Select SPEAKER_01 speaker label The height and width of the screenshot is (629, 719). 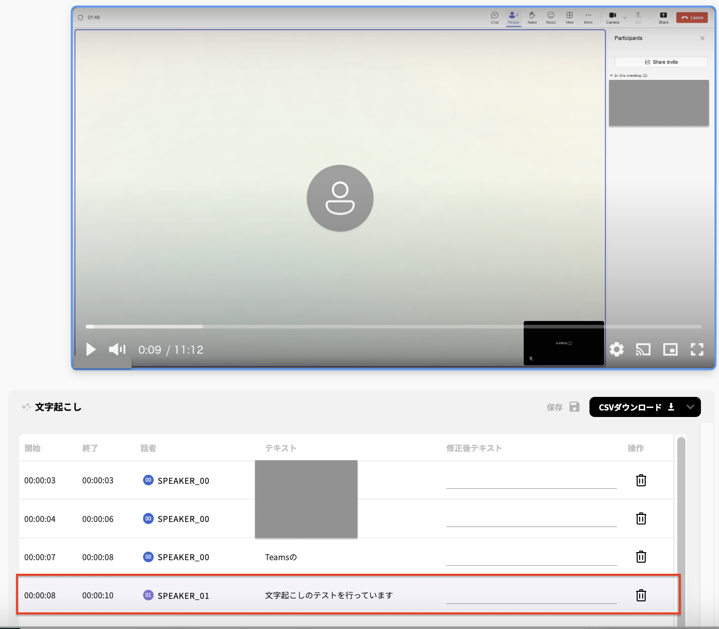(x=183, y=596)
